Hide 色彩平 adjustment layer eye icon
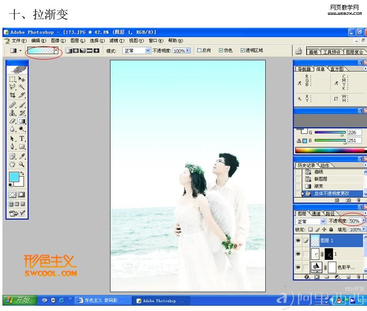Screen dimensions: 367x311 pos(298,267)
